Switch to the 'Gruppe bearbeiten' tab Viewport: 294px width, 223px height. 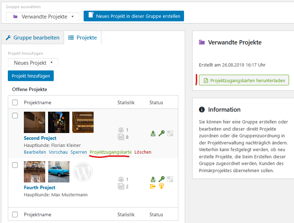pos(32,37)
